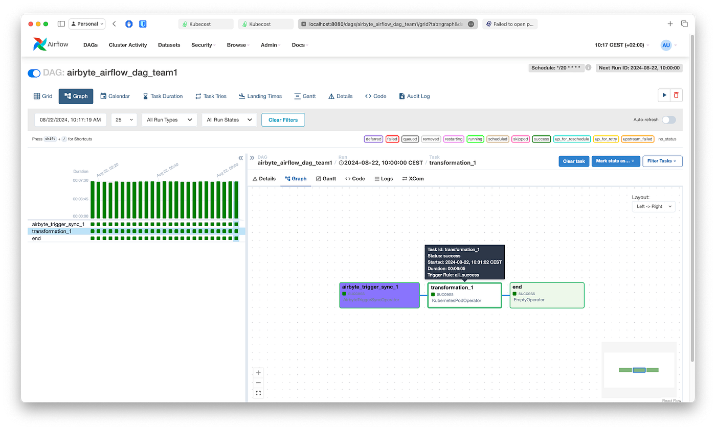Filter by the success status legend
Image resolution: width=716 pixels, height=430 pixels.
point(541,139)
